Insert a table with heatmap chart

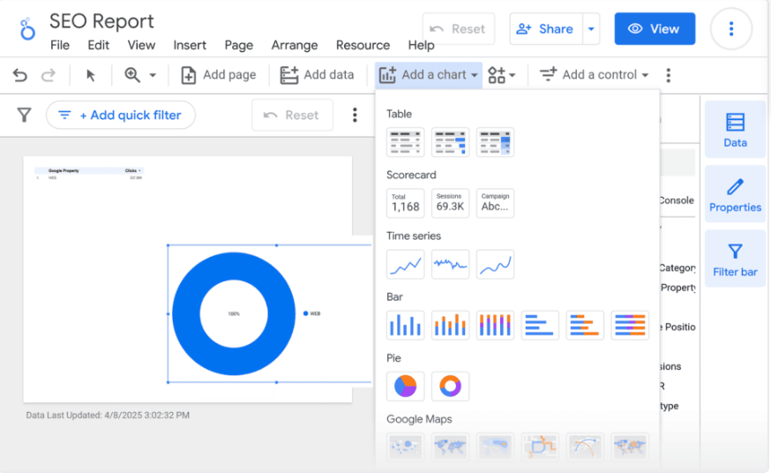pyautogui.click(x=495, y=142)
